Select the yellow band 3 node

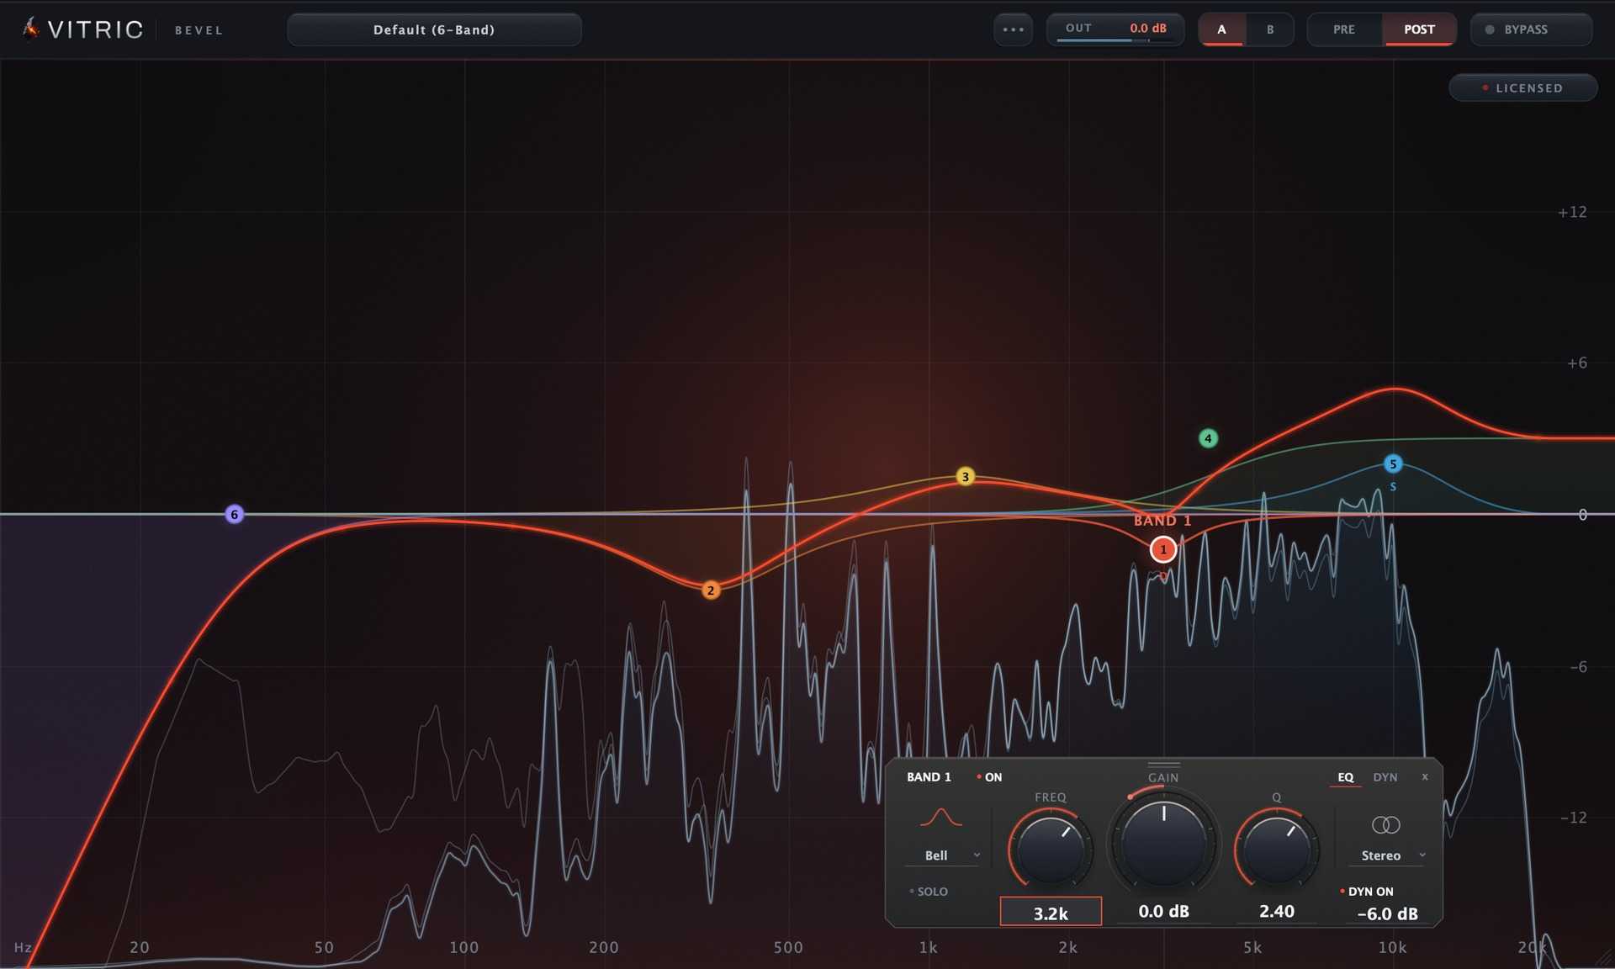[x=965, y=477]
